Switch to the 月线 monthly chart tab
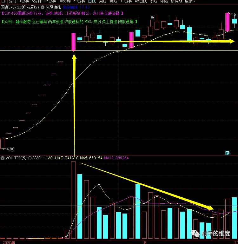The height and width of the screenshot is (244, 238). [x=113, y=1]
